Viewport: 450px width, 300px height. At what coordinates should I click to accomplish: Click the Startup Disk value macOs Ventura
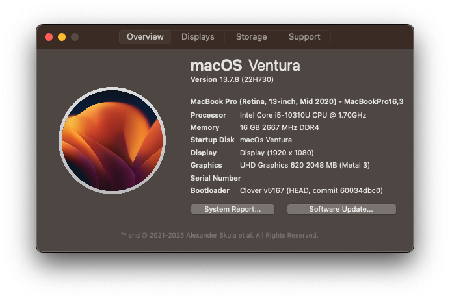[x=266, y=140]
